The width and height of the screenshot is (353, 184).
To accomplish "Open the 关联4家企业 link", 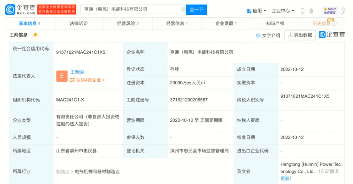I will [x=87, y=80].
